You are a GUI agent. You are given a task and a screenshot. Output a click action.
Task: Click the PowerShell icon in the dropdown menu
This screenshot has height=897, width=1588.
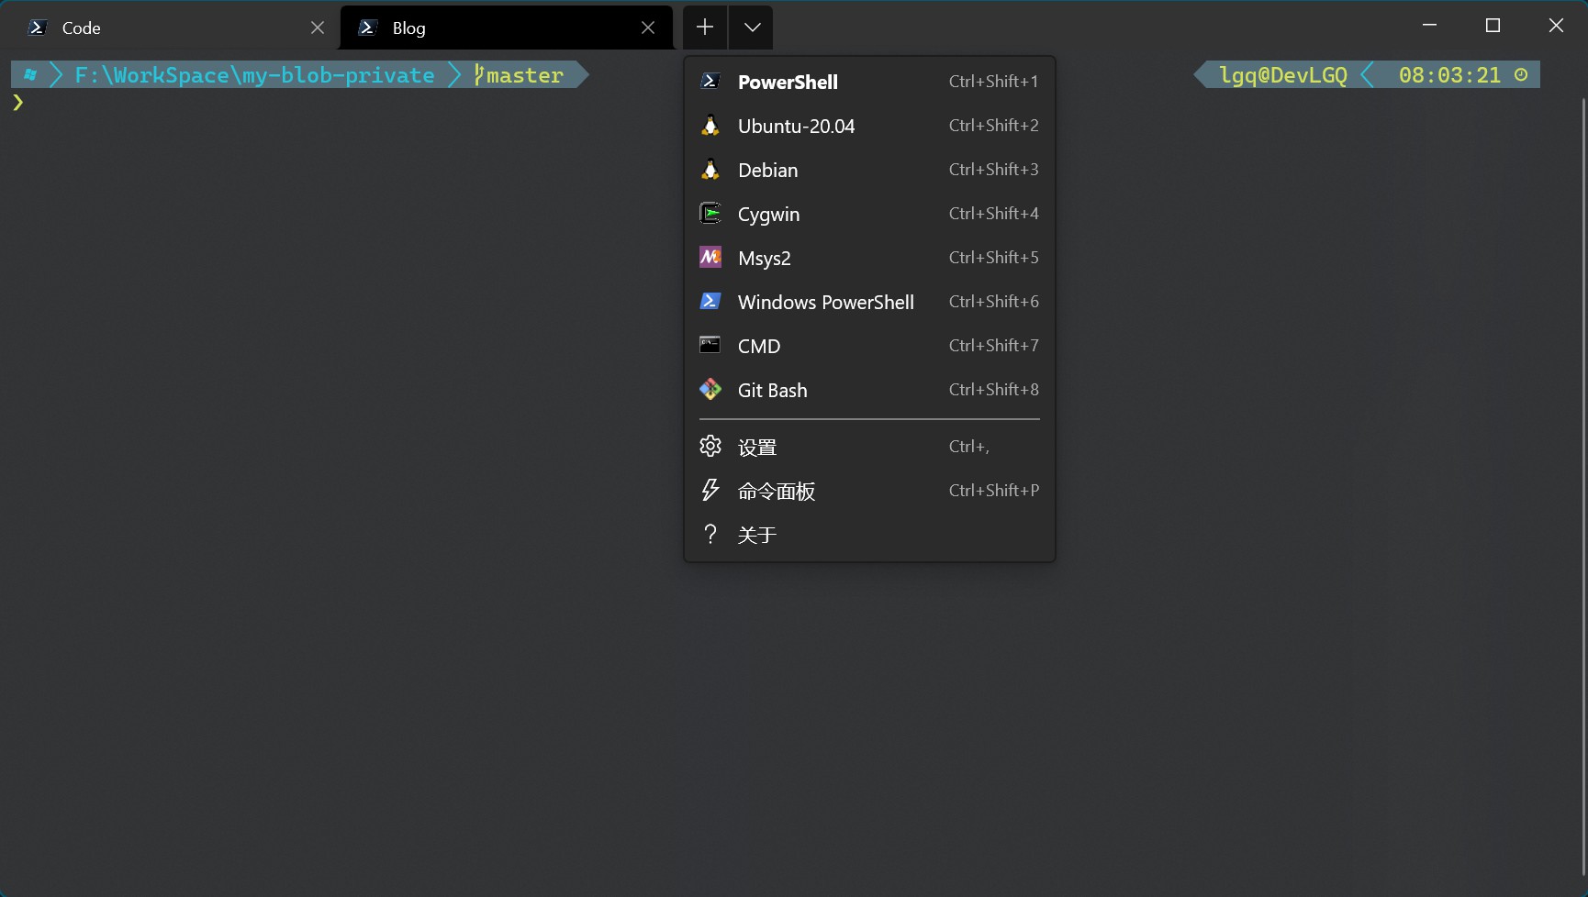coord(710,81)
